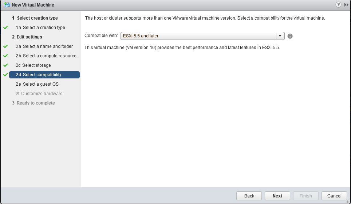Image resolution: width=351 pixels, height=204 pixels.
Task: Select step 2d Select compatibility
Action: coord(42,75)
